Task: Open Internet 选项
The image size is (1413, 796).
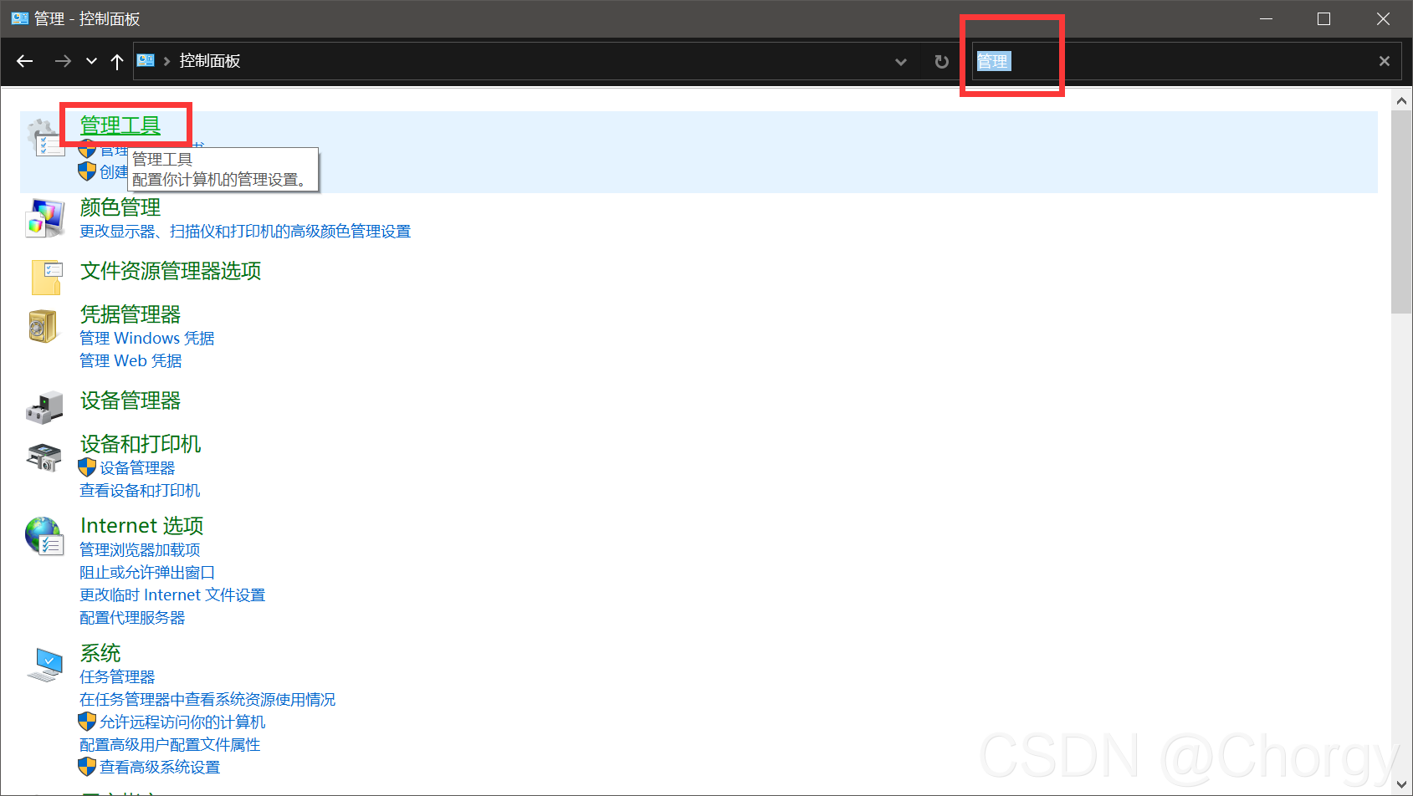Action: coord(142,526)
